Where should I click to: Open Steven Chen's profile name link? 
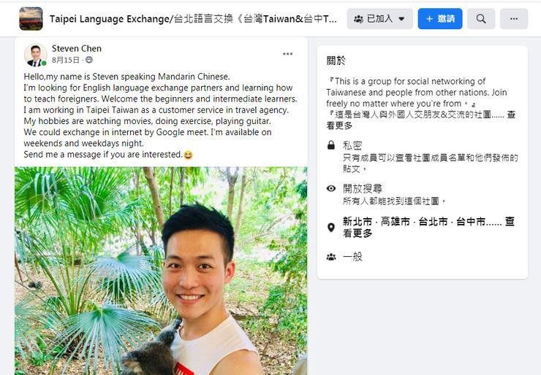point(77,49)
